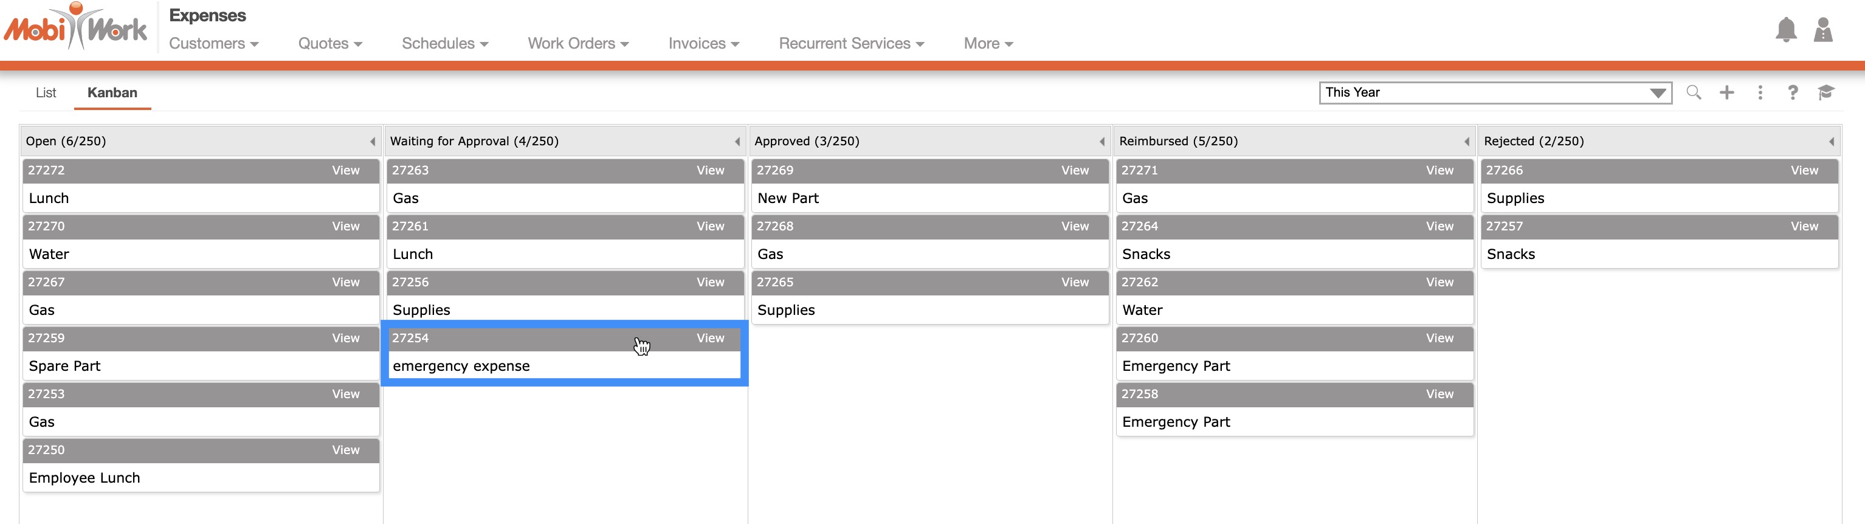View expense 27254 emergency expense

pos(709,338)
